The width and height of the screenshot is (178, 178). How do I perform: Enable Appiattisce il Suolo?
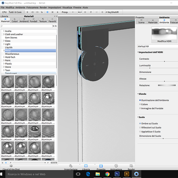point(140,131)
